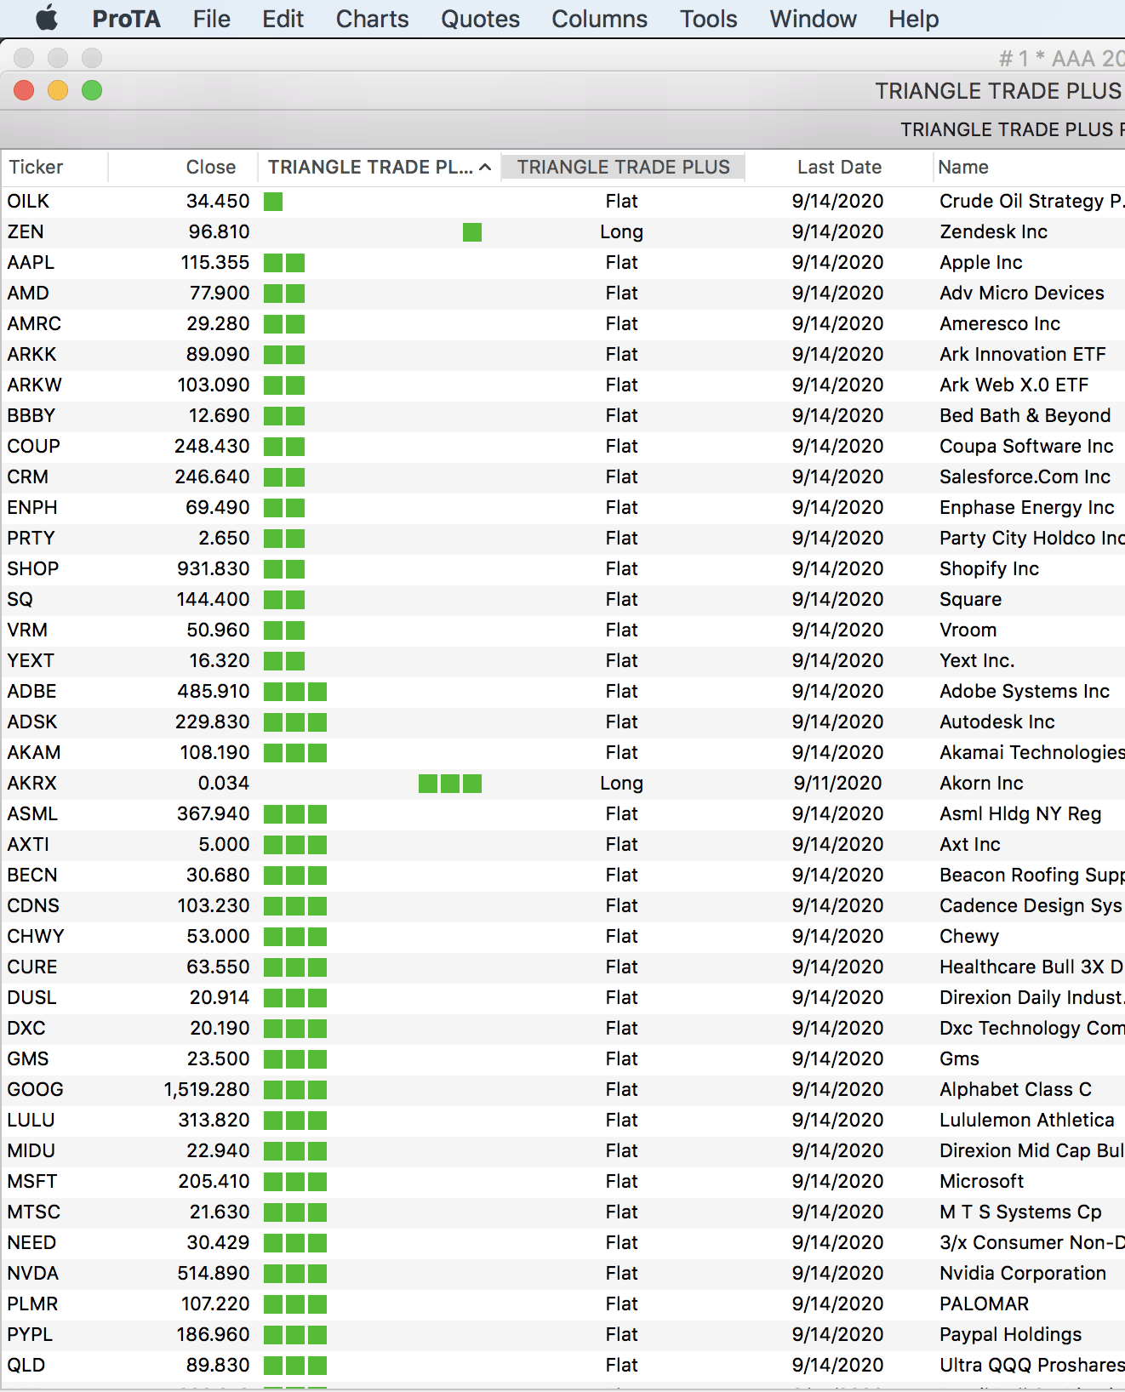
Task: Click the green signal bars for SHOP
Action: (284, 569)
